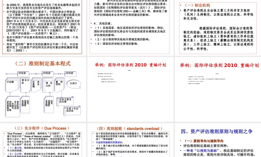Click the leftmost 时间表 rectangle
The width and height of the screenshot is (261, 157).
click(23, 74)
